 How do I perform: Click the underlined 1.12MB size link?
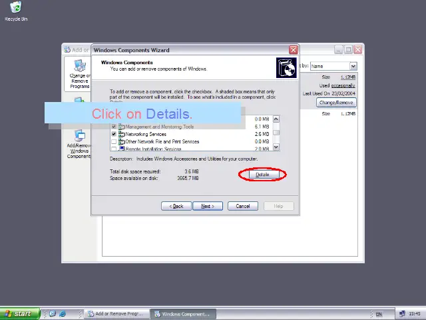tap(347, 77)
